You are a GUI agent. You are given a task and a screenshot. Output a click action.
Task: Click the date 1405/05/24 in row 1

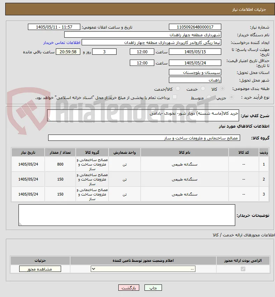(x=28, y=165)
